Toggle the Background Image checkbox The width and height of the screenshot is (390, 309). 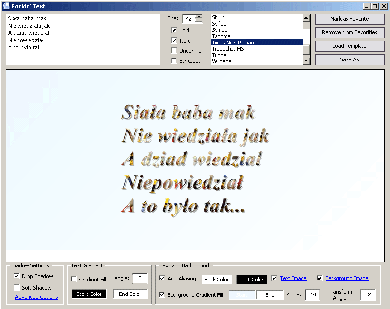click(x=319, y=278)
